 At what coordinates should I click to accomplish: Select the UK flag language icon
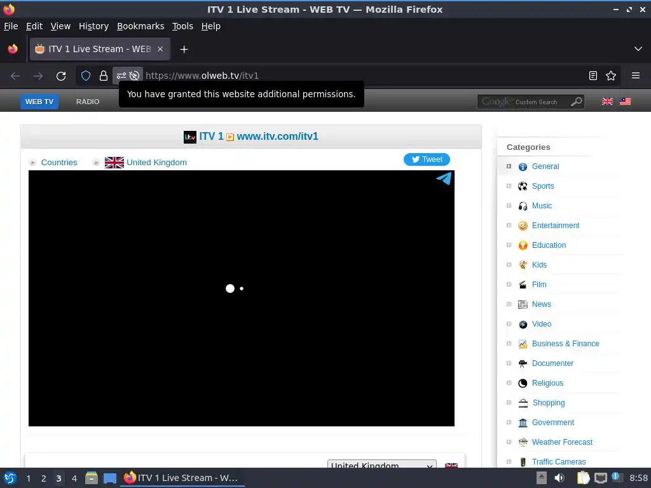click(607, 101)
